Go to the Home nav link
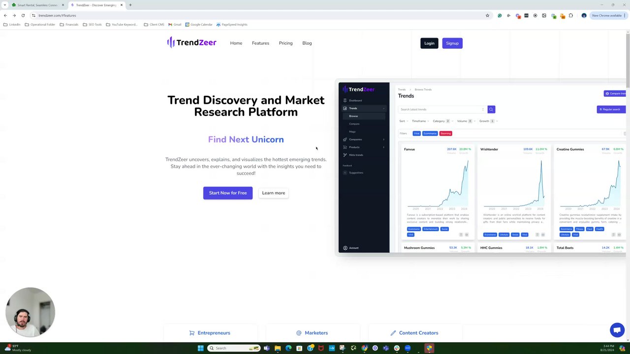Screen dimensions: 630x354 pyautogui.click(x=236, y=43)
